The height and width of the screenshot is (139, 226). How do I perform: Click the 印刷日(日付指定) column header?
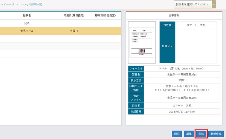pos(105,15)
